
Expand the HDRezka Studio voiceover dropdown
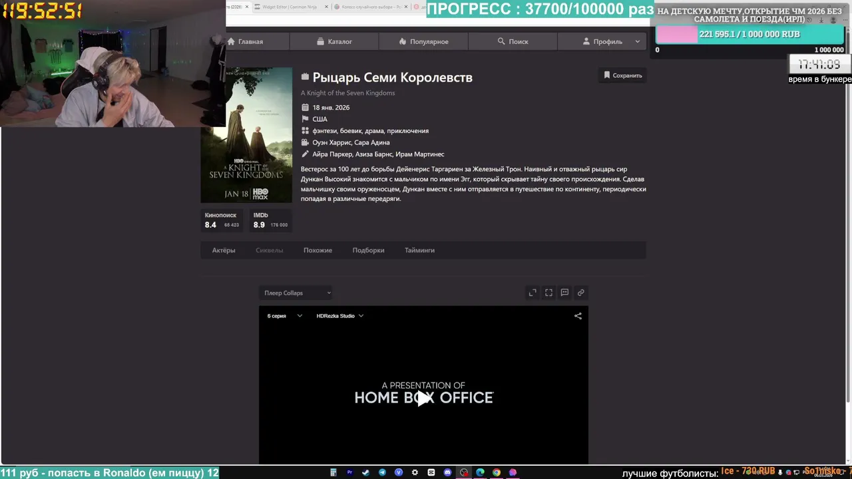(x=339, y=316)
